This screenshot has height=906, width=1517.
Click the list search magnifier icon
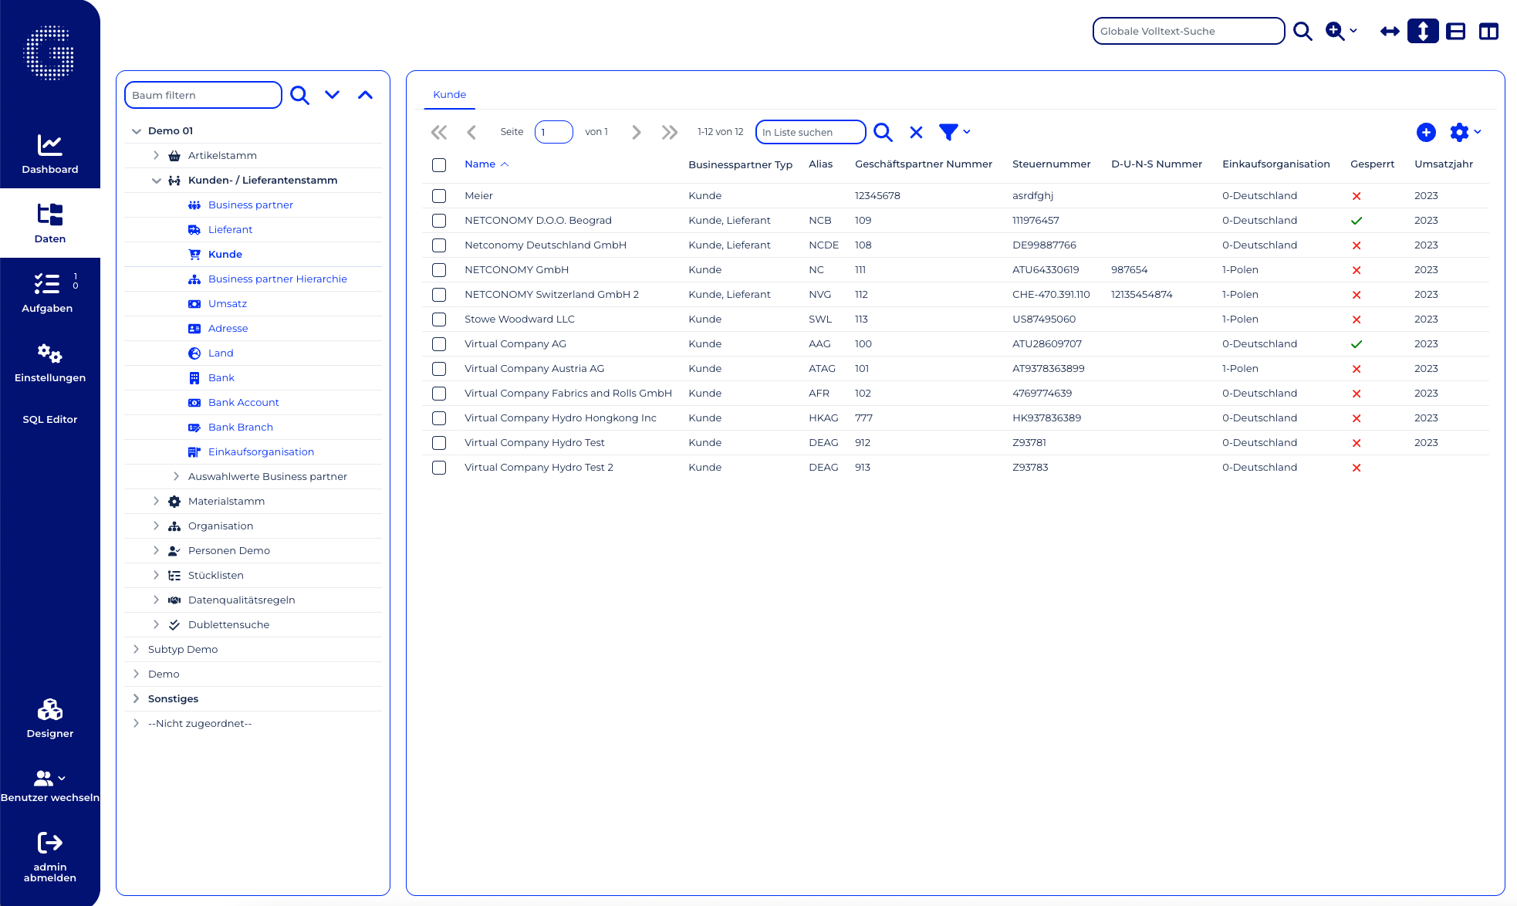pos(883,132)
